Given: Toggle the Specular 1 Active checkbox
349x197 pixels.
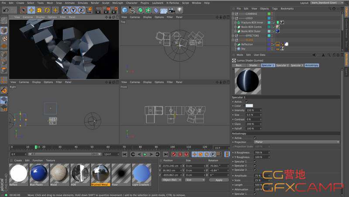Looking at the screenshot, I should (x=247, y=101).
